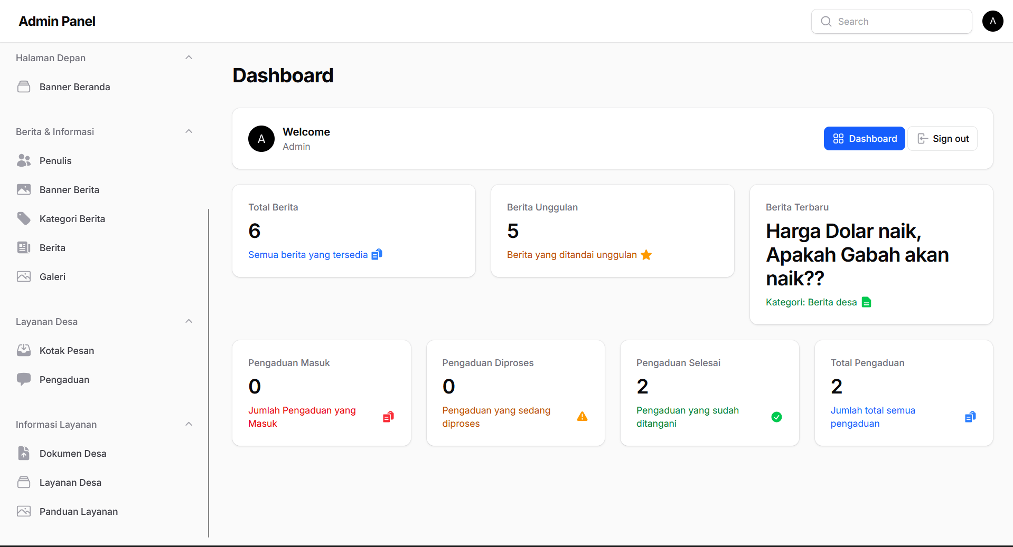Image resolution: width=1013 pixels, height=547 pixels.
Task: Click the Layanan Desa sidebar item icon
Action: tap(24, 483)
